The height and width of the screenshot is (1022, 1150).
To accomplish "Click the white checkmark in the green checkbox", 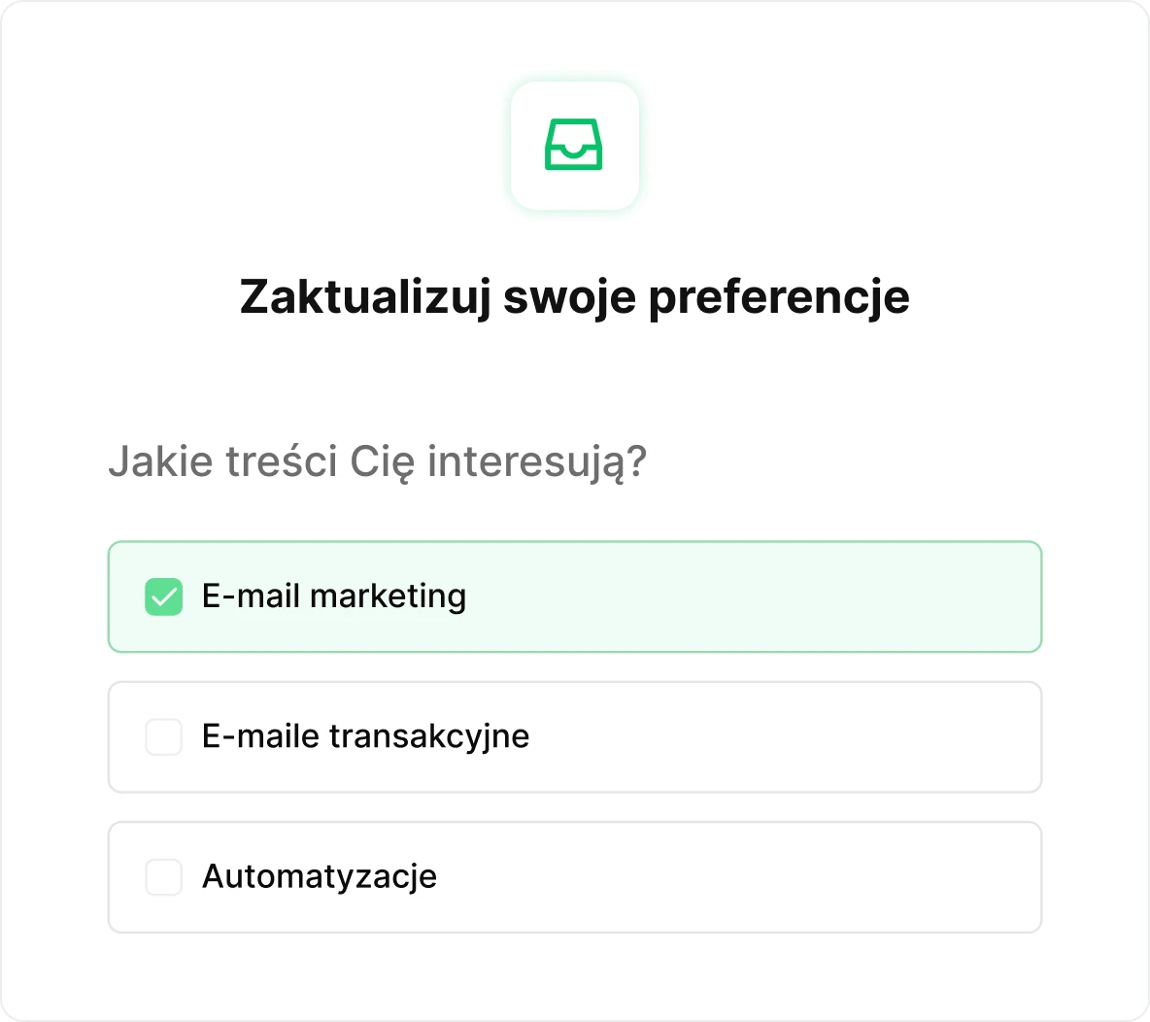I will [x=163, y=596].
